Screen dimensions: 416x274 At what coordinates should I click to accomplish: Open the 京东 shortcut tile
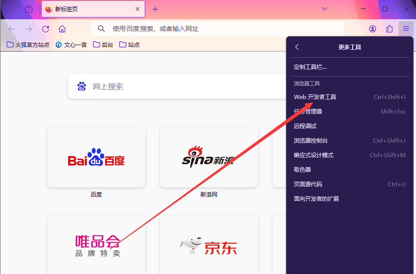[209, 245]
